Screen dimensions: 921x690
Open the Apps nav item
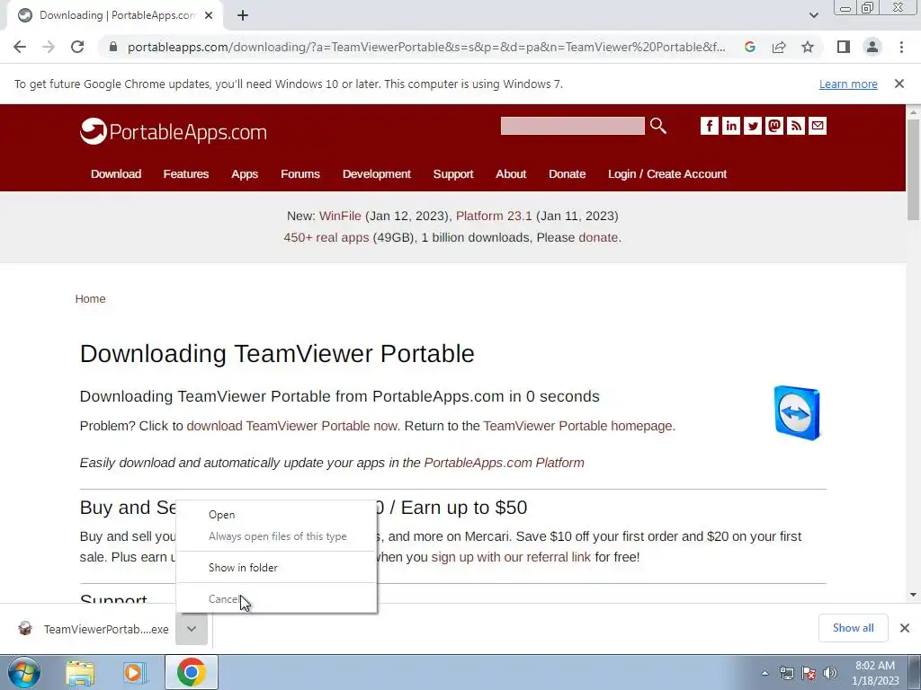(245, 173)
